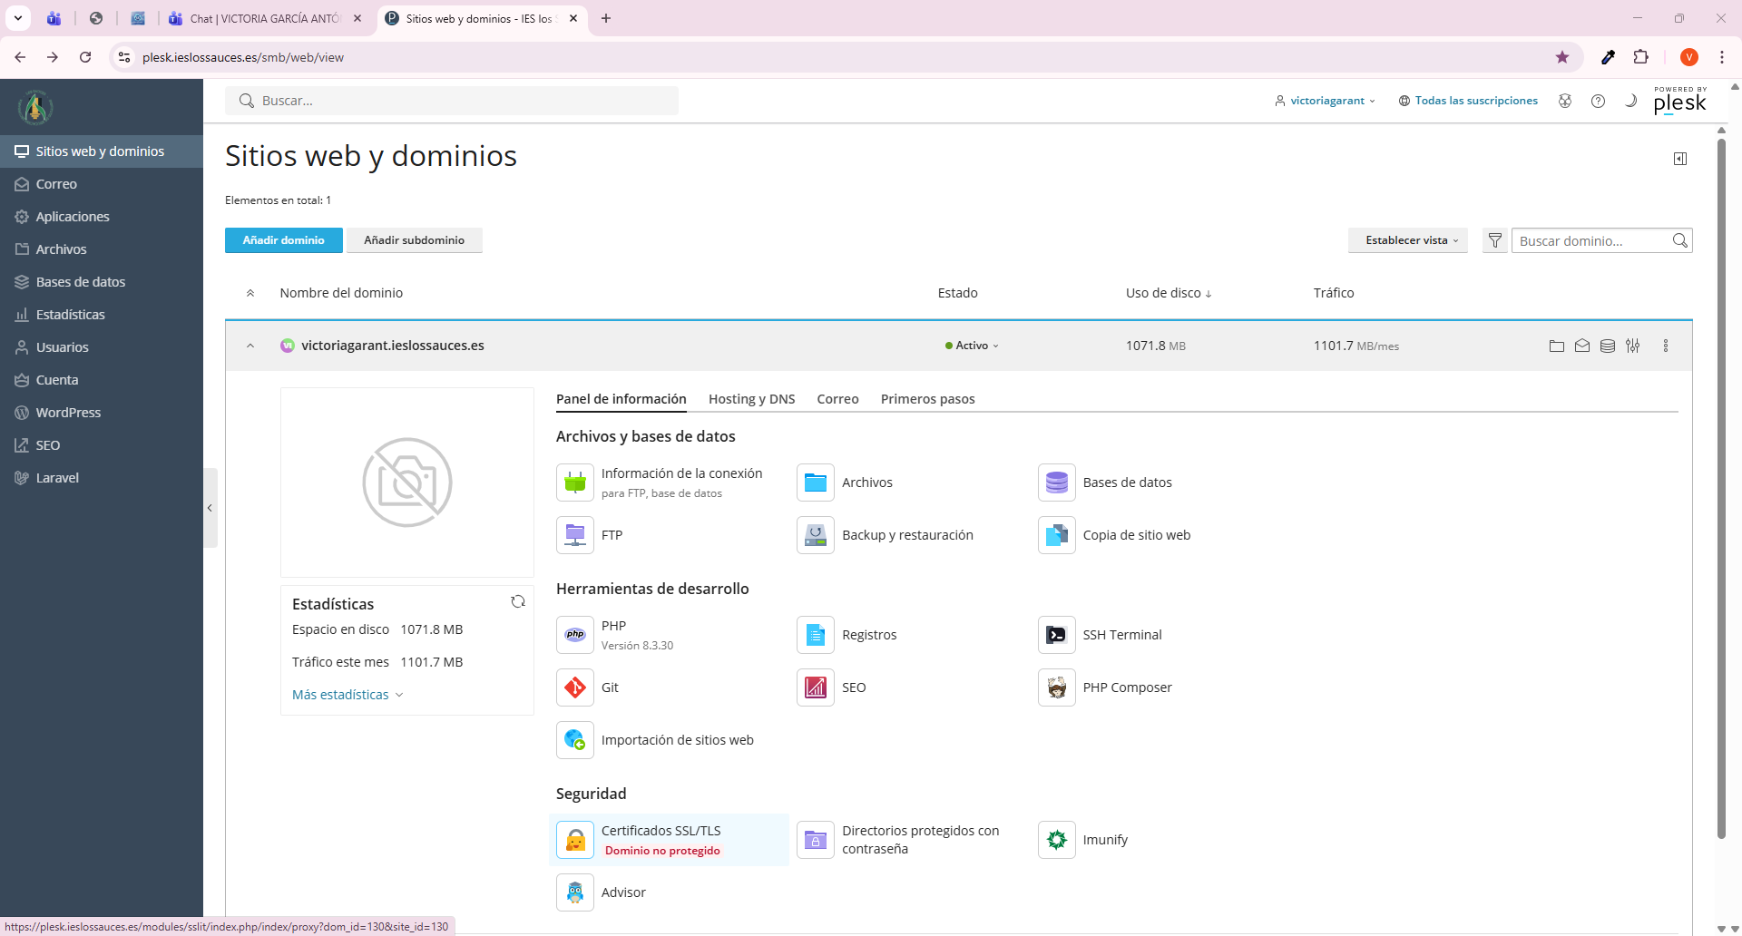Open WordPress in the sidebar

[x=68, y=413]
